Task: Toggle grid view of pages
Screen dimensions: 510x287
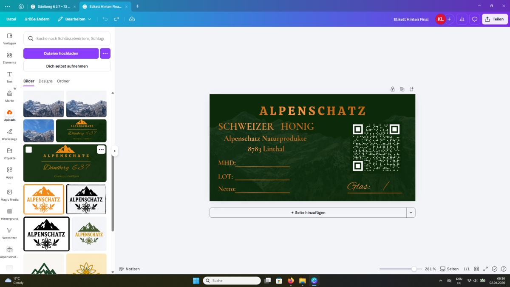Action: pyautogui.click(x=476, y=269)
